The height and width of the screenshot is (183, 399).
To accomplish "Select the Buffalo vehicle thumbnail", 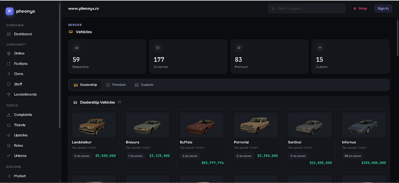I will point(202,125).
